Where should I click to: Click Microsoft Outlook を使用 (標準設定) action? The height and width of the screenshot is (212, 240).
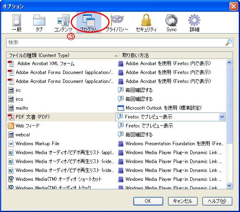point(163,108)
